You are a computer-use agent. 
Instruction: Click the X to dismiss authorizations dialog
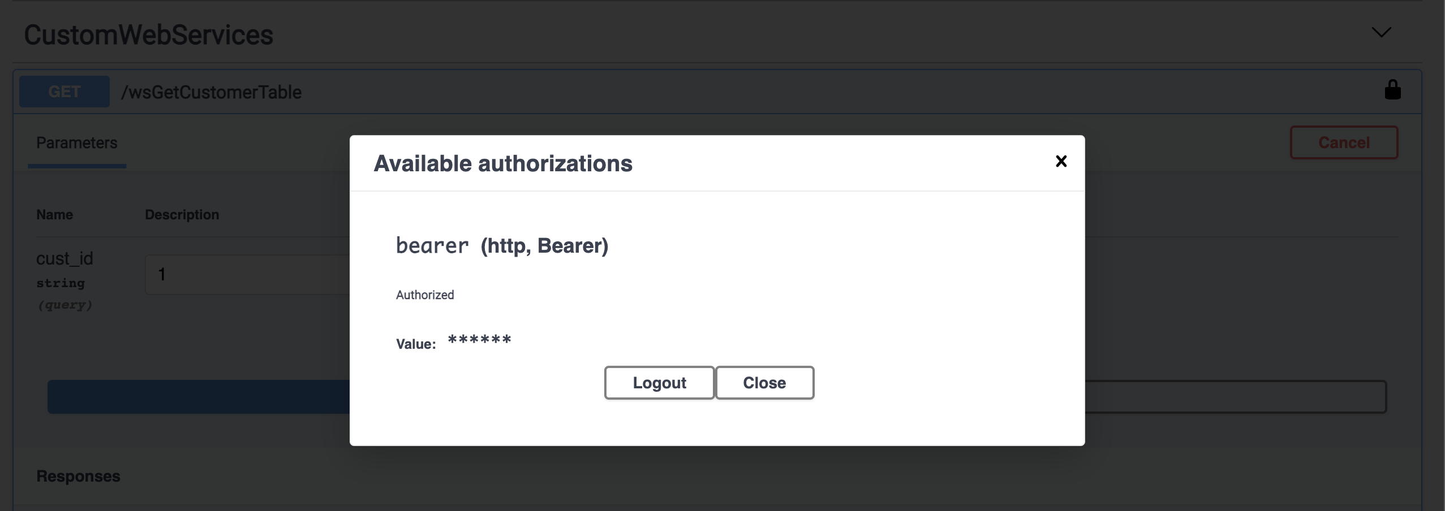coord(1061,162)
